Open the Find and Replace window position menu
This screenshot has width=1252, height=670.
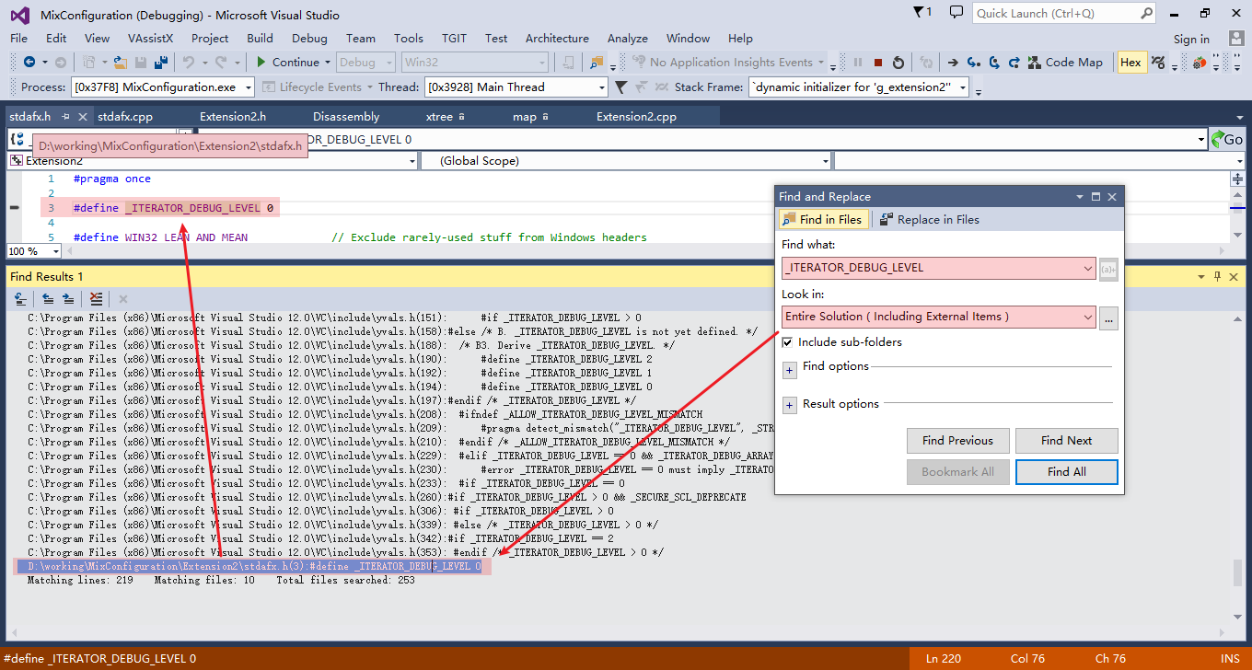(1079, 197)
